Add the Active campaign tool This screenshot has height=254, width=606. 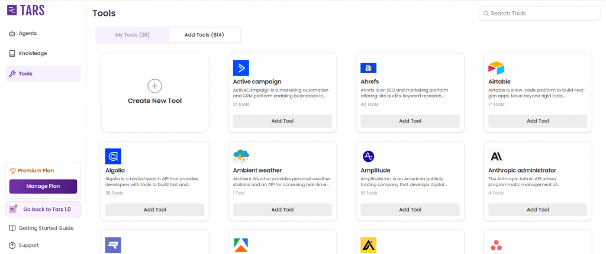tap(282, 121)
